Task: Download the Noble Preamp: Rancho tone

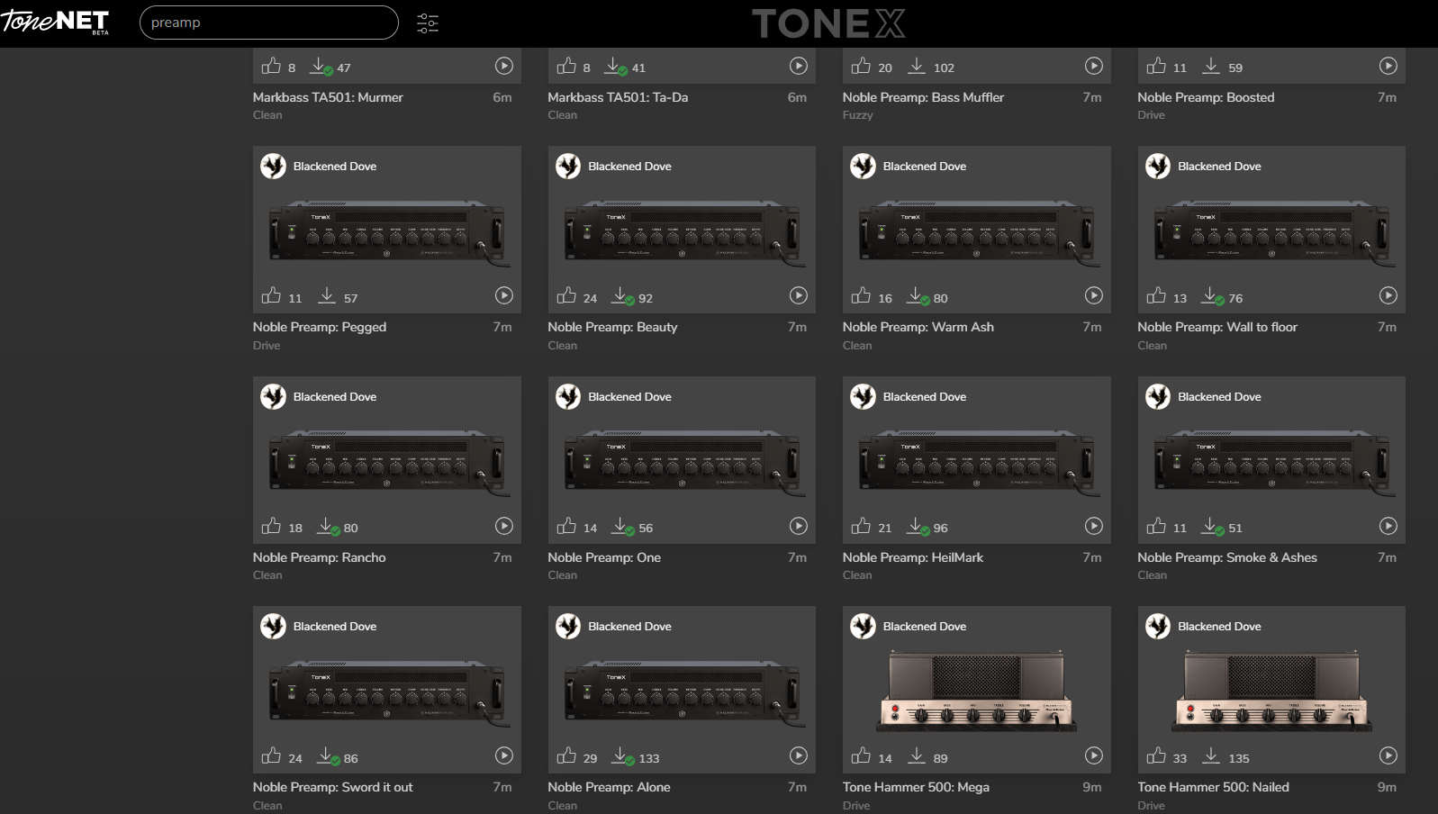Action: tap(328, 527)
